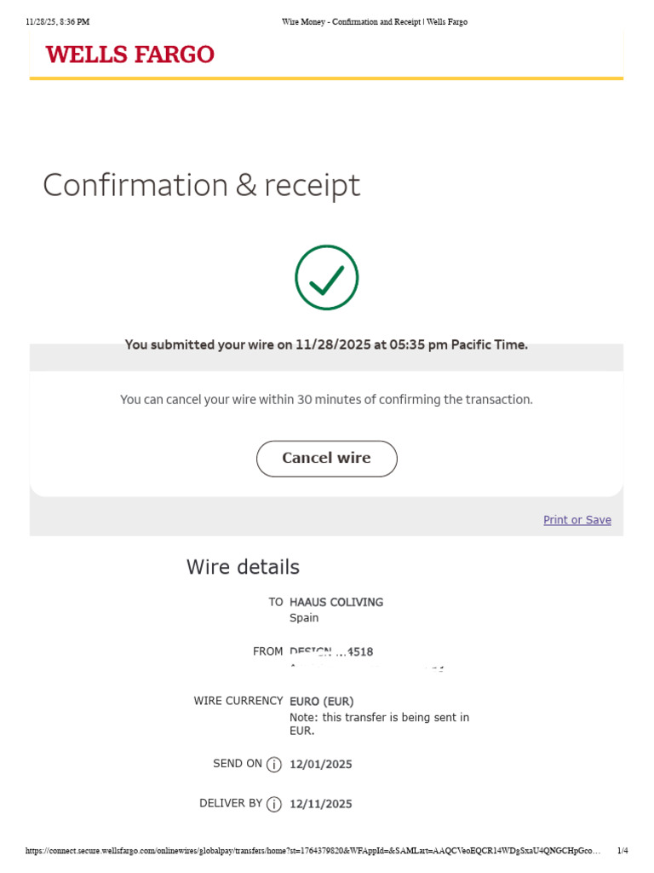Image resolution: width=654 pixels, height=873 pixels.
Task: Click the wire submitted timestamp message
Action: pyautogui.click(x=326, y=345)
